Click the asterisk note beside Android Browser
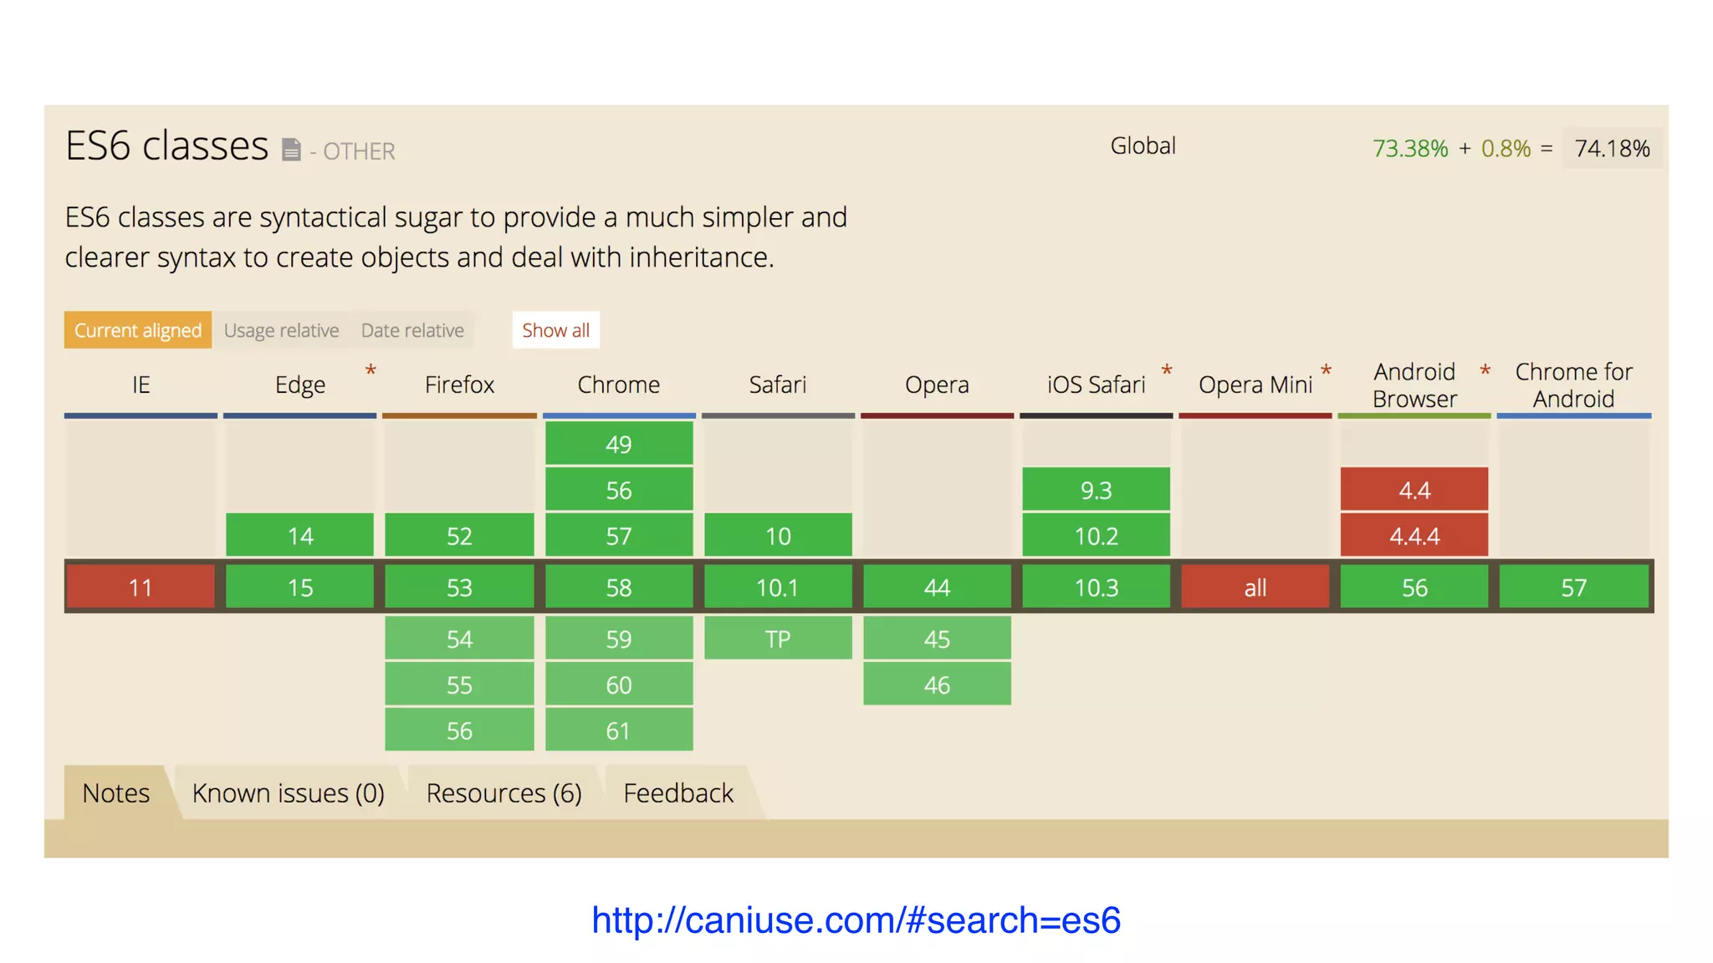 [1485, 370]
